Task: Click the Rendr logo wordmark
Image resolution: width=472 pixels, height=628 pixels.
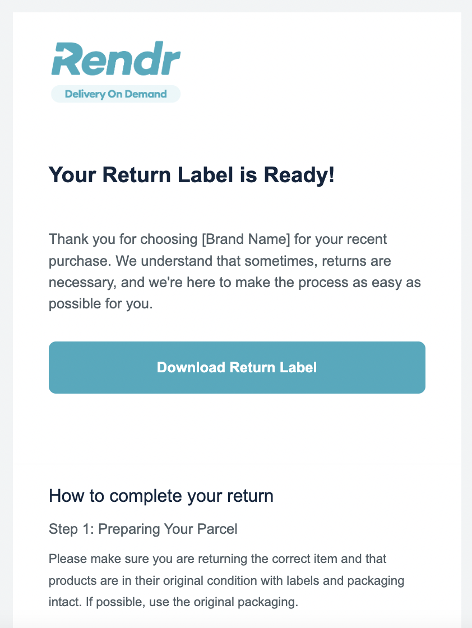Action: click(x=116, y=59)
